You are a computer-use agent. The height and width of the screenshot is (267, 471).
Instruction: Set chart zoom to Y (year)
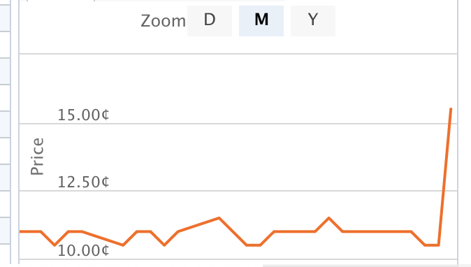click(312, 21)
